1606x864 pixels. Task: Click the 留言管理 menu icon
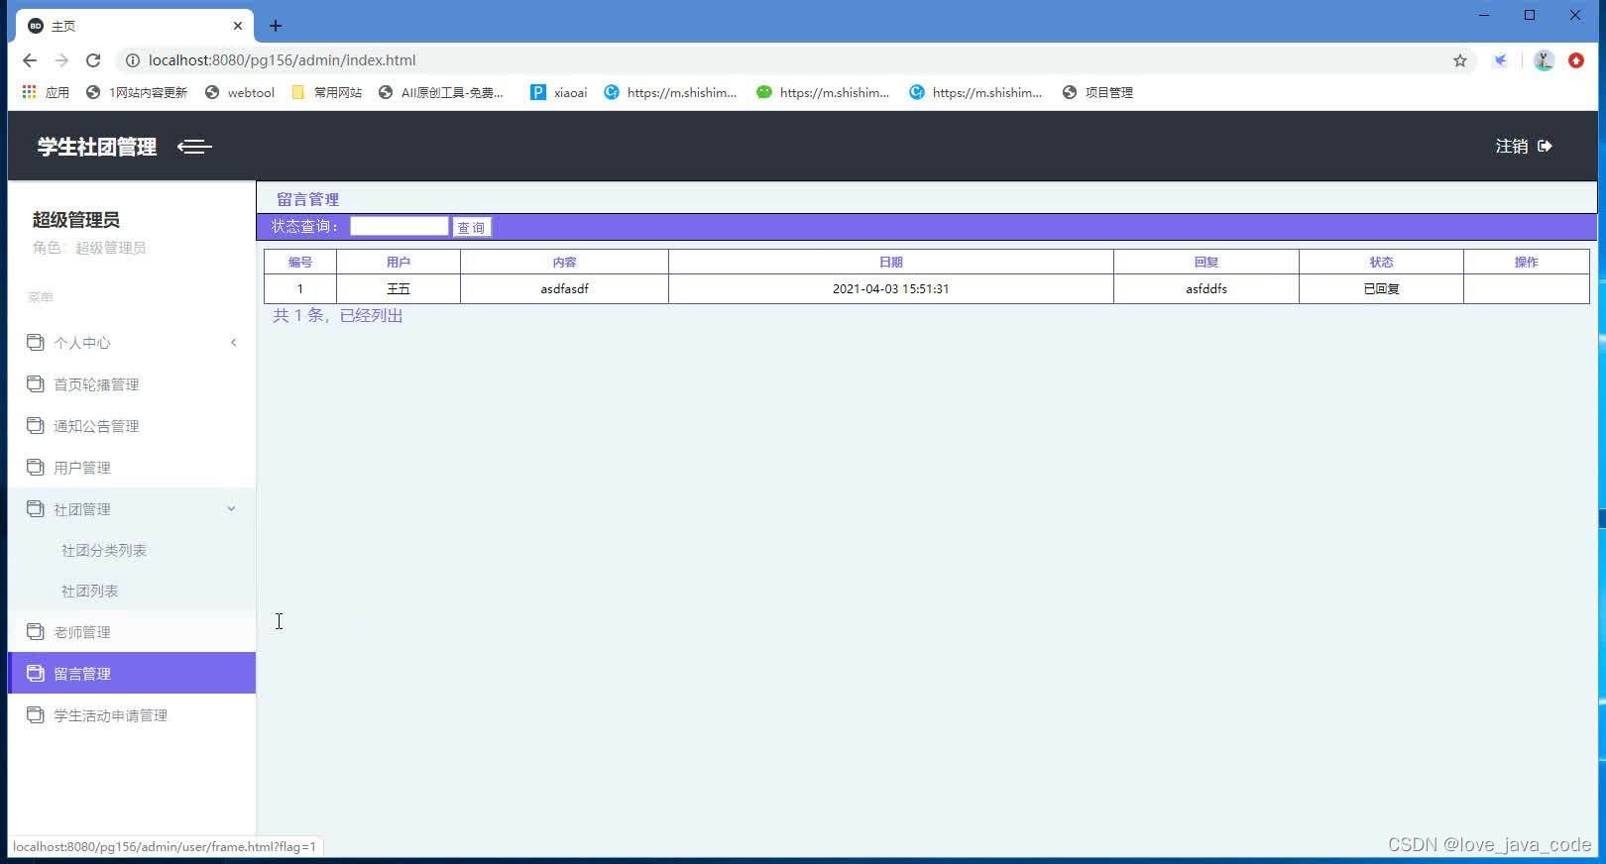(36, 673)
